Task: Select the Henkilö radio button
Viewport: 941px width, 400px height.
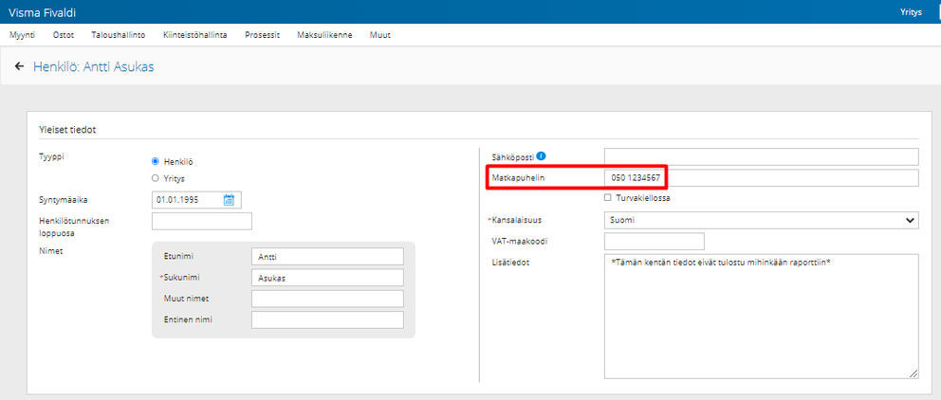Action: (156, 161)
